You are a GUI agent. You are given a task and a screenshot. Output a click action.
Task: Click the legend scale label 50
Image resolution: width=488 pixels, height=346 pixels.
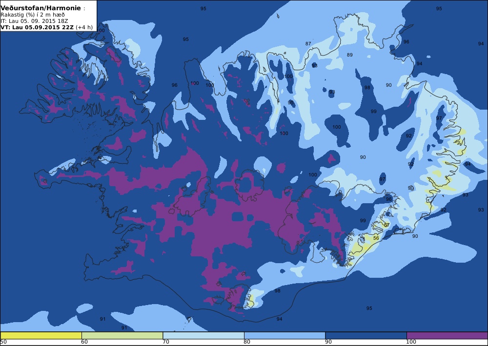3,342
